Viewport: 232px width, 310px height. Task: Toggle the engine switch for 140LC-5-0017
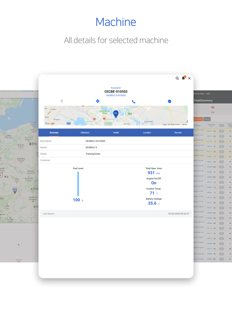(x=221, y=131)
